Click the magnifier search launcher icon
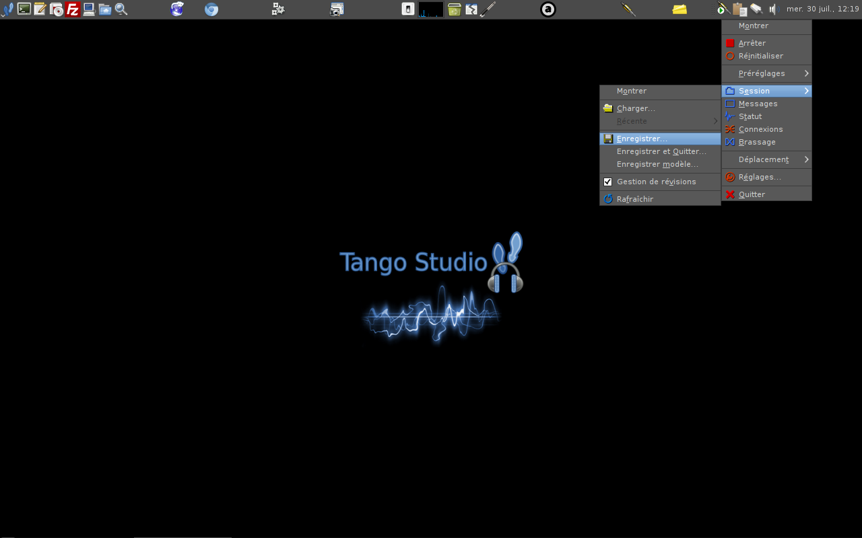The image size is (862, 538). coord(121,9)
